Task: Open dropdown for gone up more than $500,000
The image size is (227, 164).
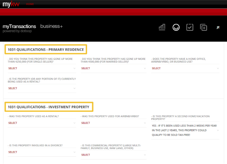Action: click(x=114, y=68)
